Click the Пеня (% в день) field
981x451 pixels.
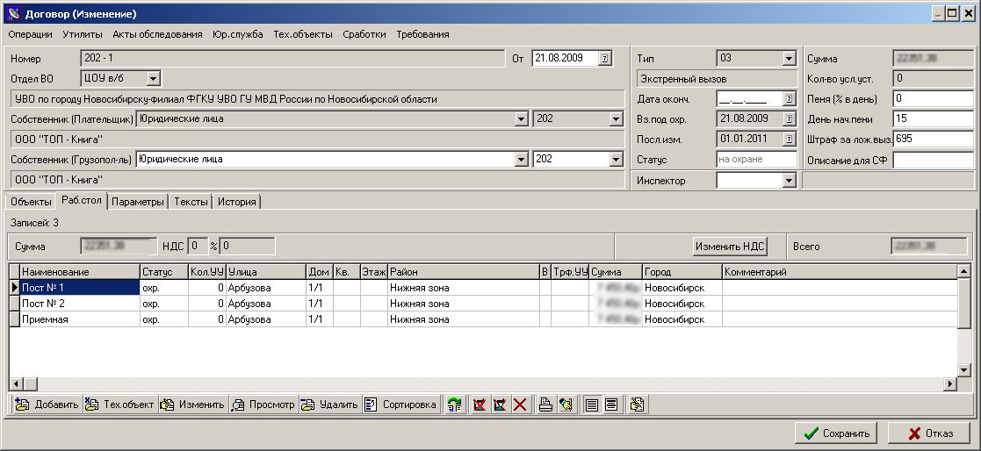(x=934, y=98)
